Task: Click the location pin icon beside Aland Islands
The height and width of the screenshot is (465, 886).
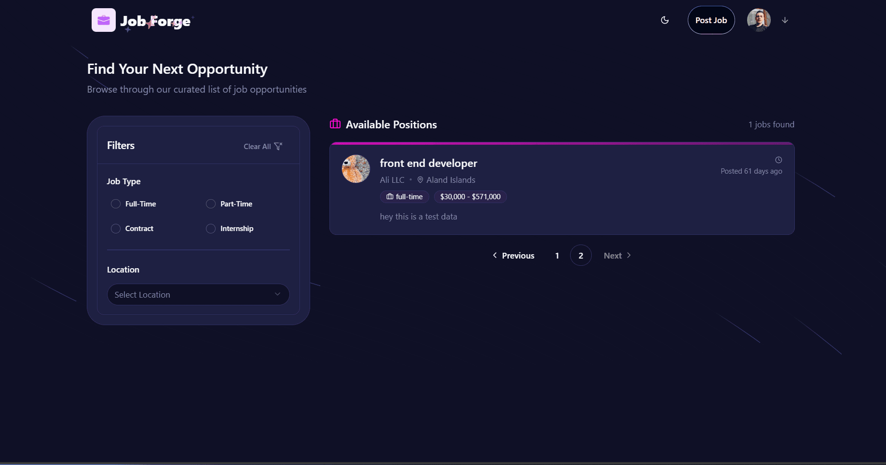Action: click(420, 180)
